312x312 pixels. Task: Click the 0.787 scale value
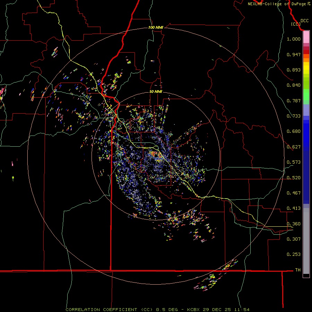[294, 101]
